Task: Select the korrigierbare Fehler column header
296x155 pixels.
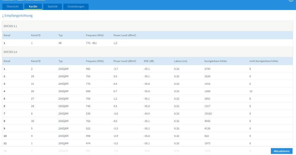Action: click(x=216, y=61)
